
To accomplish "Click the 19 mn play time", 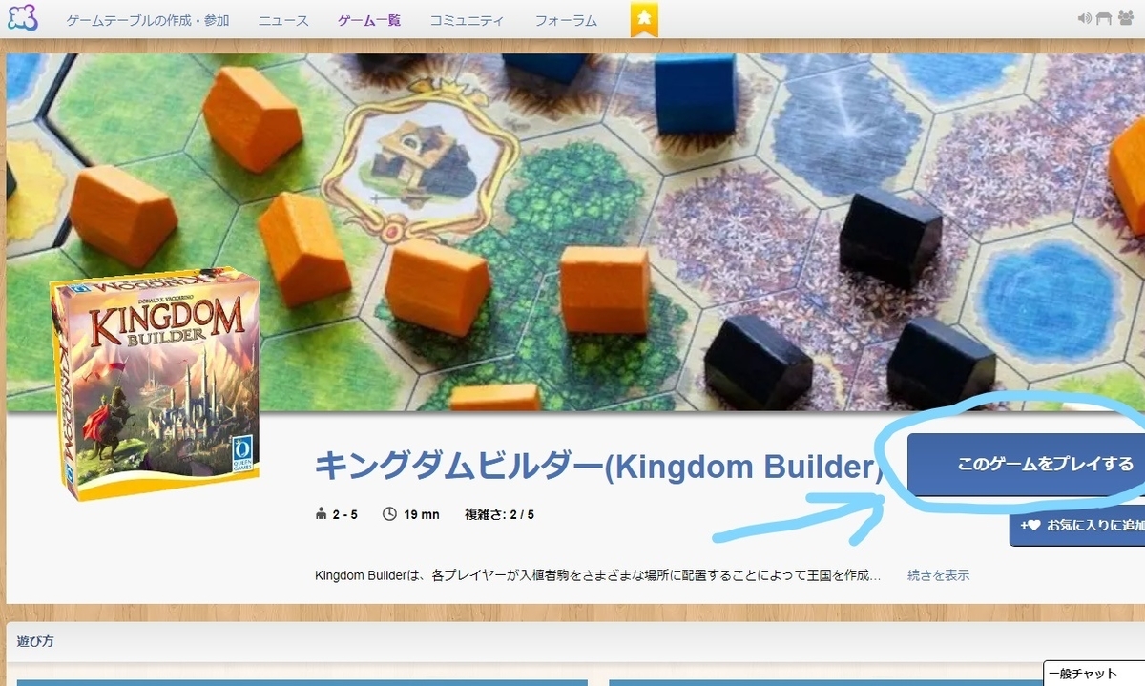I will pyautogui.click(x=411, y=515).
